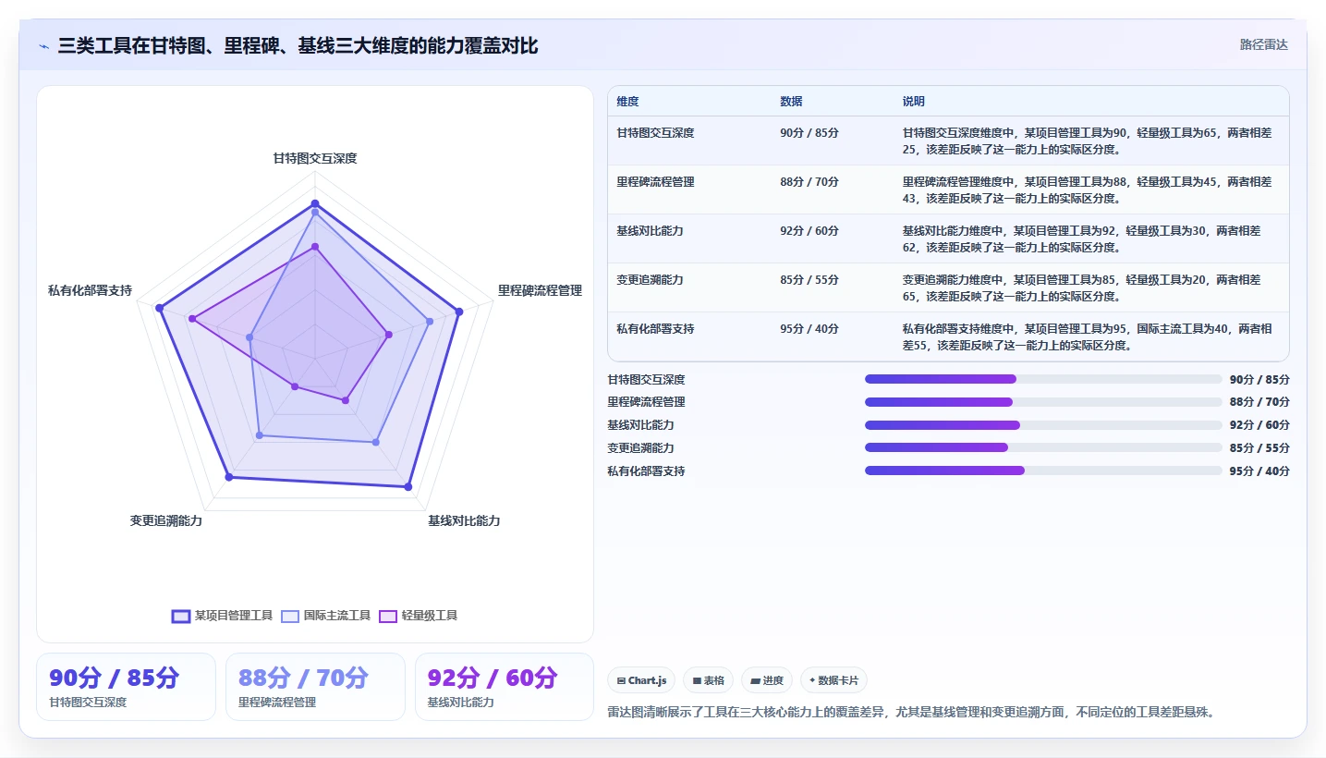Click 变更追溯能力 table row name

pos(650,280)
